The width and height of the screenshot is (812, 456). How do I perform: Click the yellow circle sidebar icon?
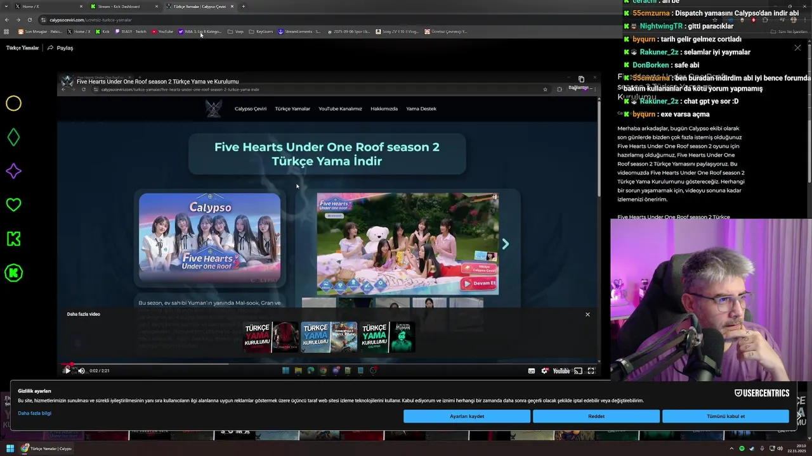13,103
